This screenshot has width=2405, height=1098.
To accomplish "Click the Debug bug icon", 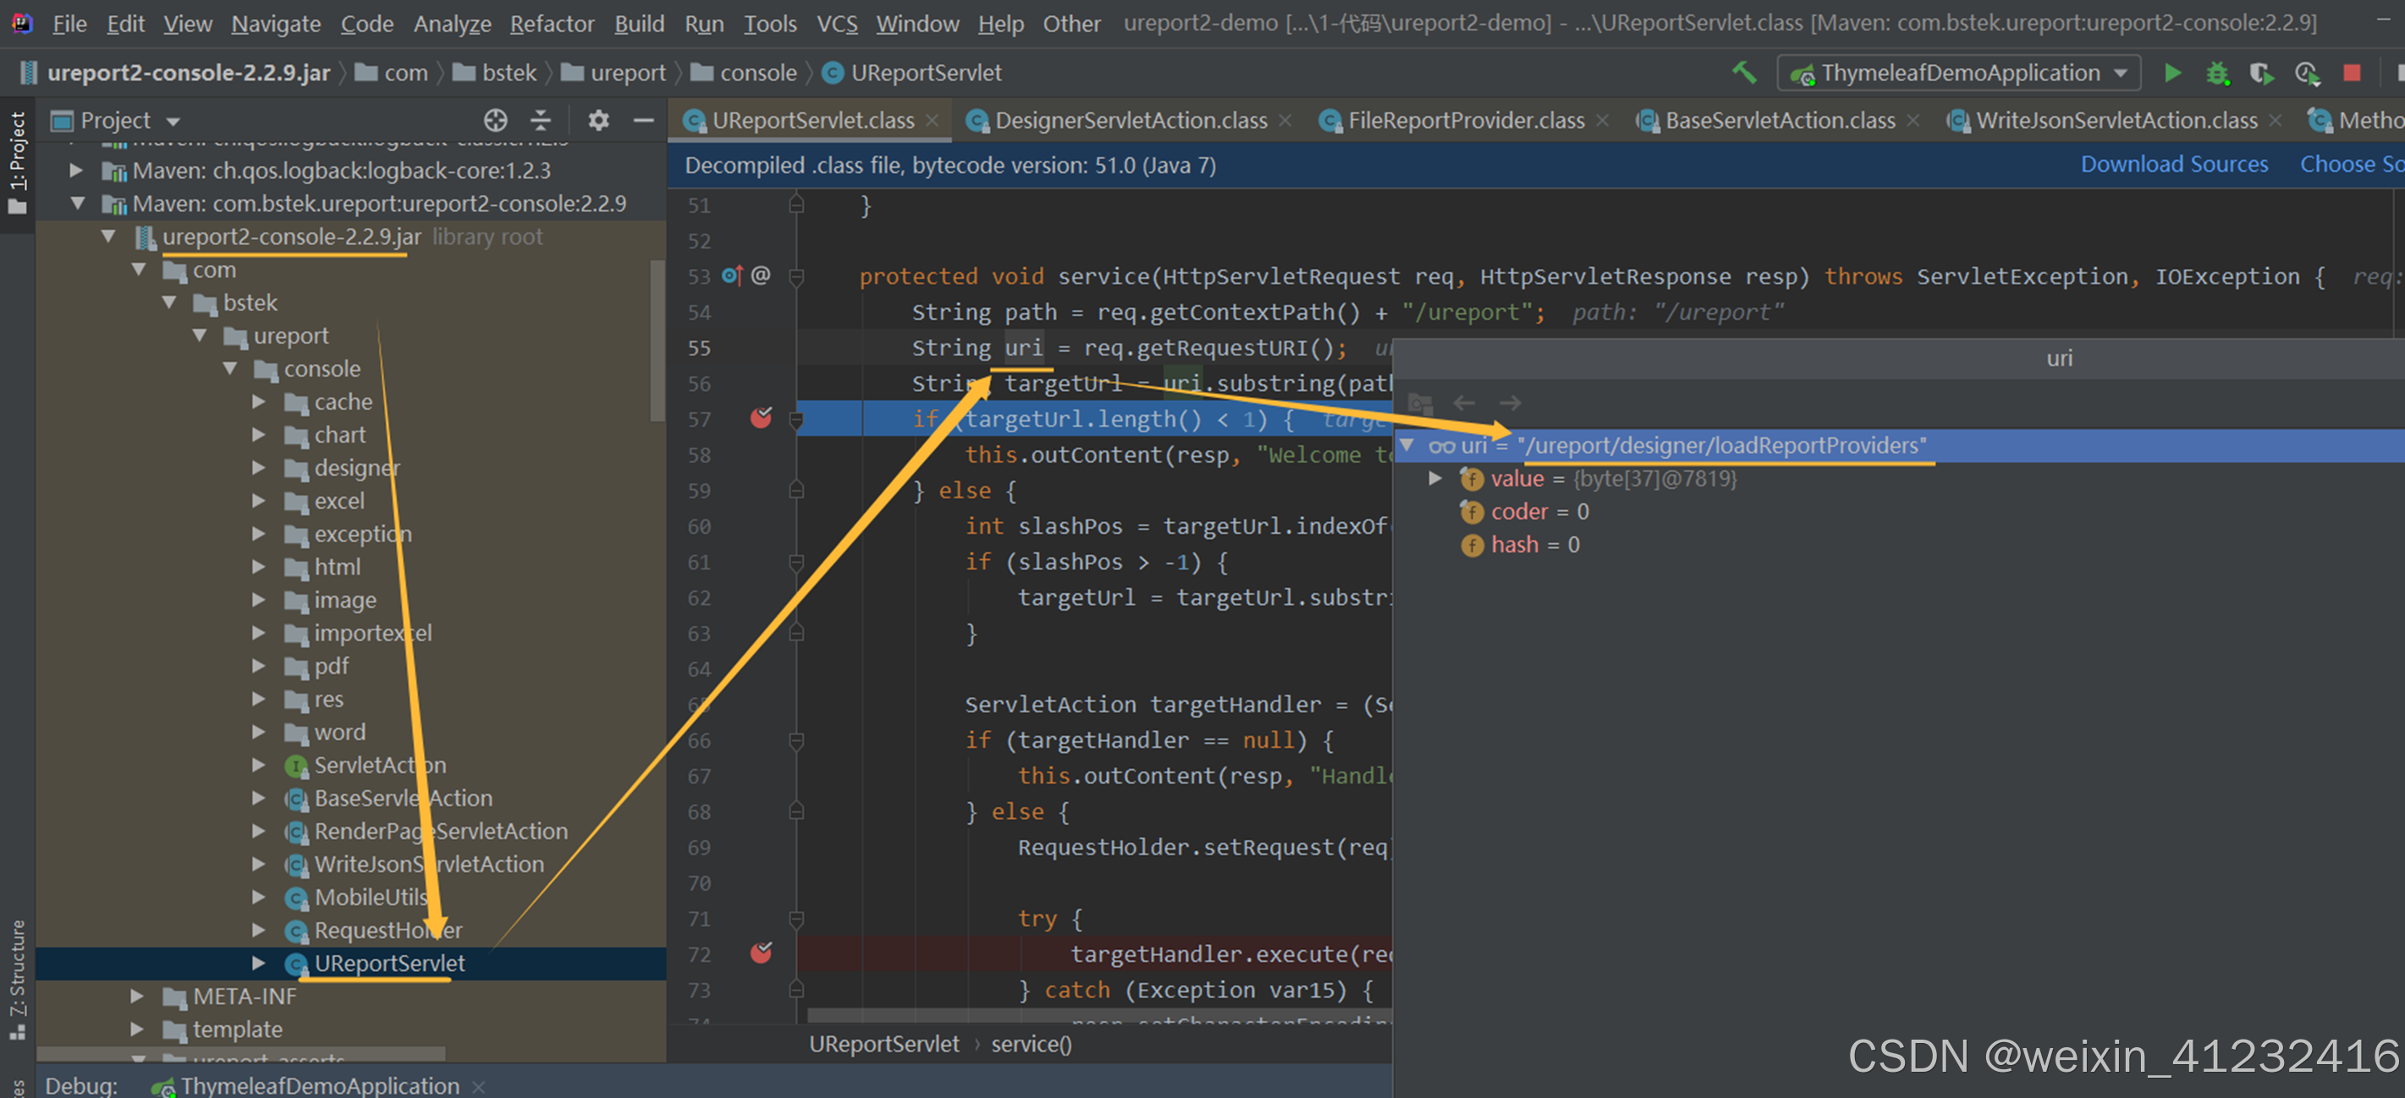I will tap(2216, 73).
